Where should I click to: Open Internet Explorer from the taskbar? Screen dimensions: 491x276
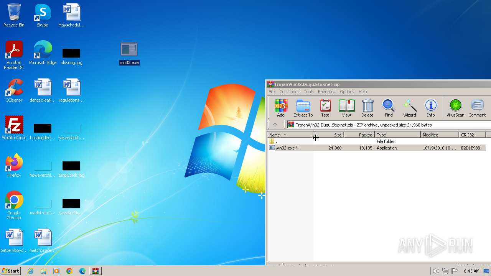pyautogui.click(x=31, y=271)
